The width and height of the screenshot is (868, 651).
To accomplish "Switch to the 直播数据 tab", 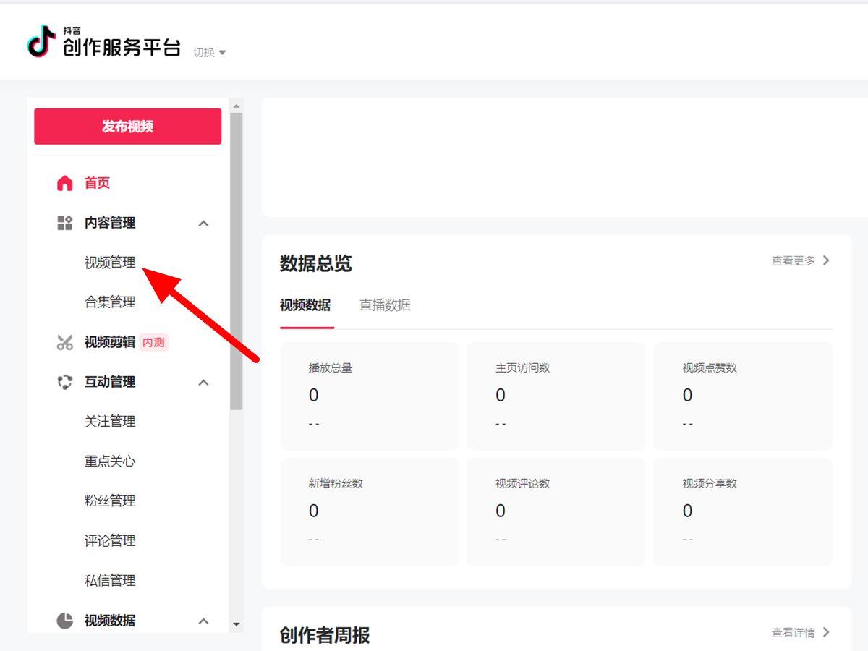I will click(385, 305).
